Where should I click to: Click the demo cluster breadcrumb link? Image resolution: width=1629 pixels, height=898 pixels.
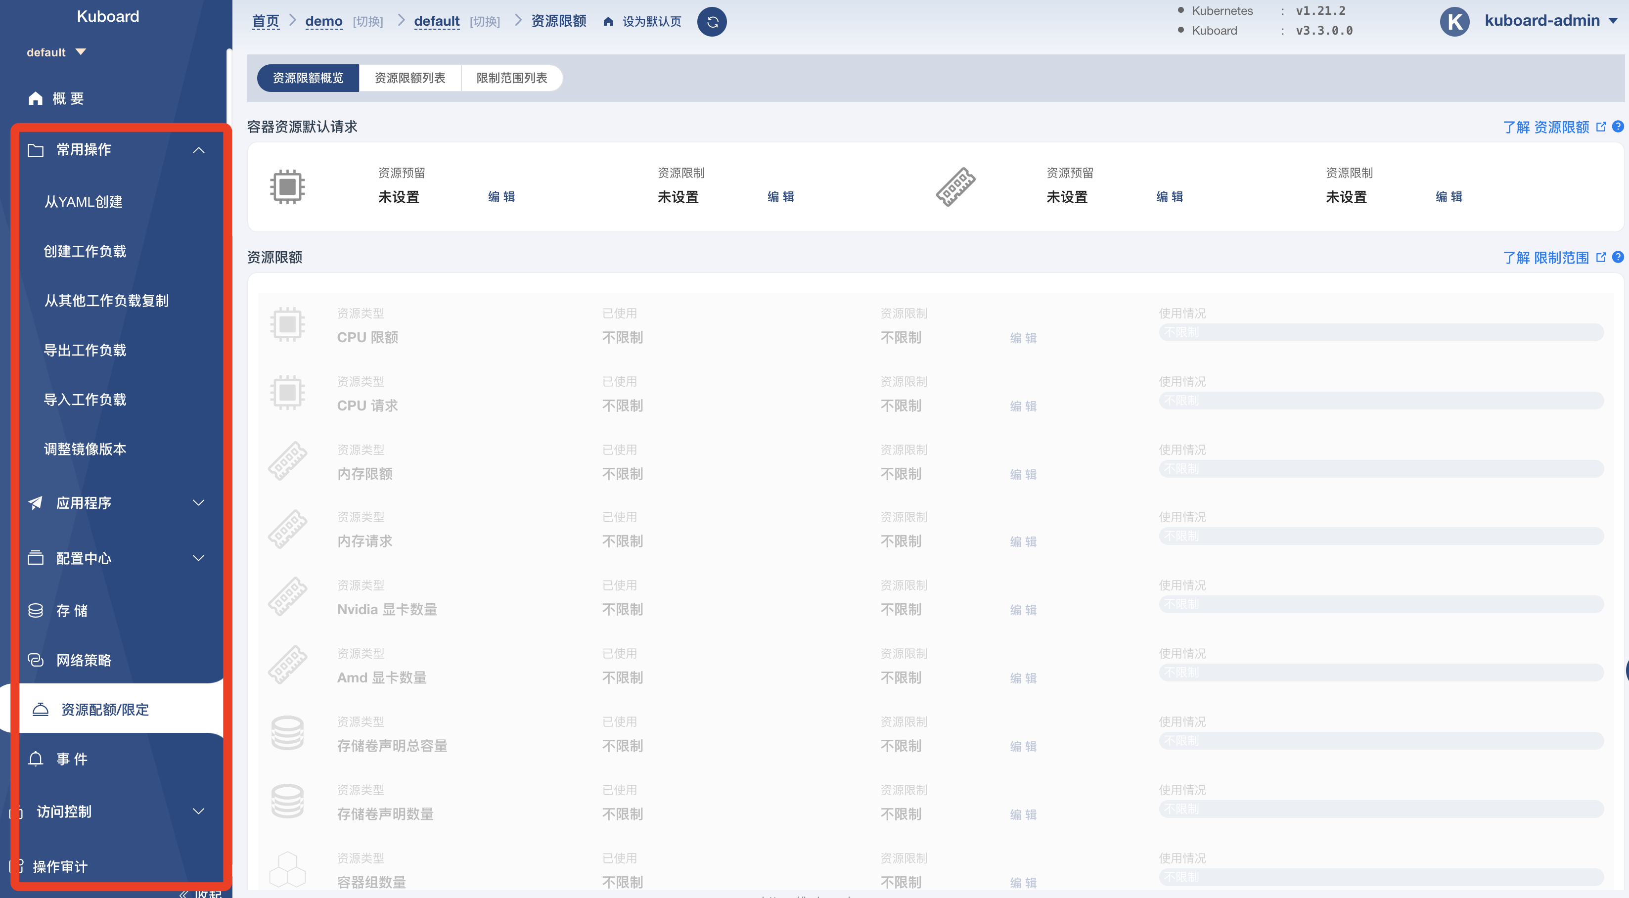[x=324, y=21]
